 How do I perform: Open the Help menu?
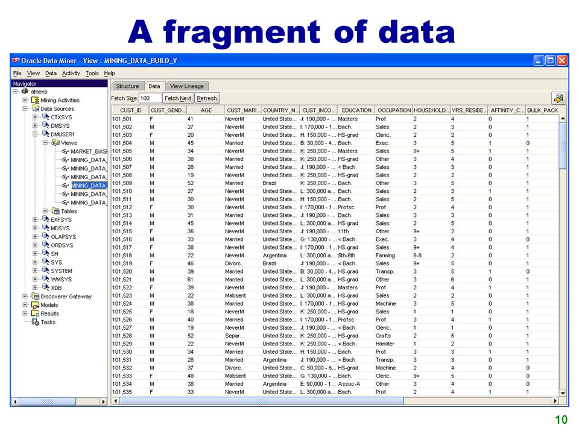109,73
